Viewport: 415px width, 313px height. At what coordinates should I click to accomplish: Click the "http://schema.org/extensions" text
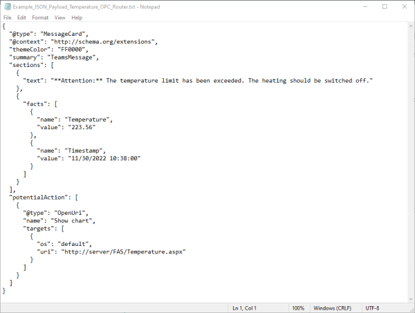[102, 41]
